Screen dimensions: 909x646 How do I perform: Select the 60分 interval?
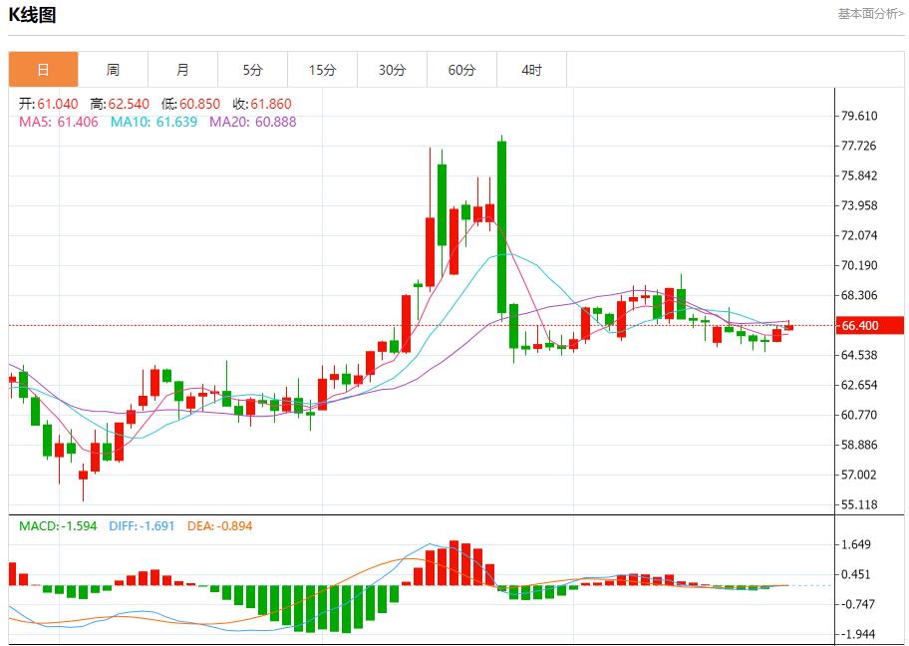click(x=460, y=69)
